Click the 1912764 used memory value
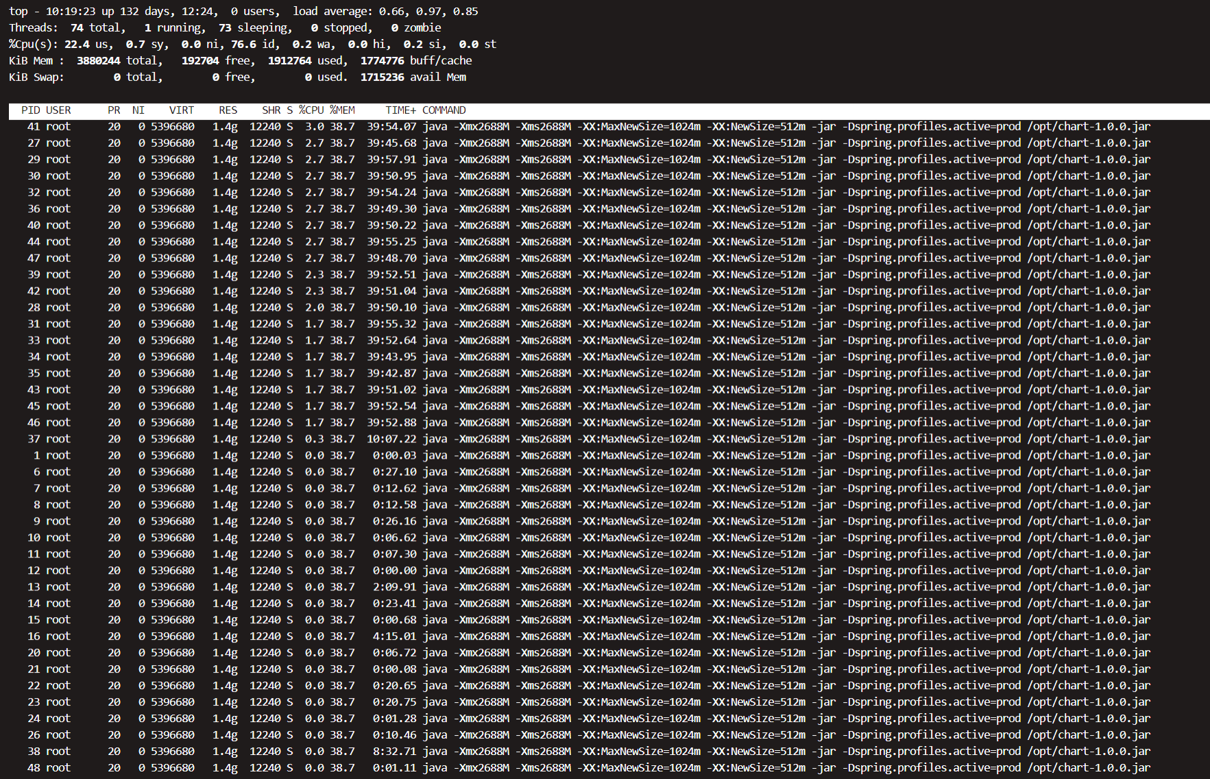Screen dimensions: 1210x779 (290, 61)
